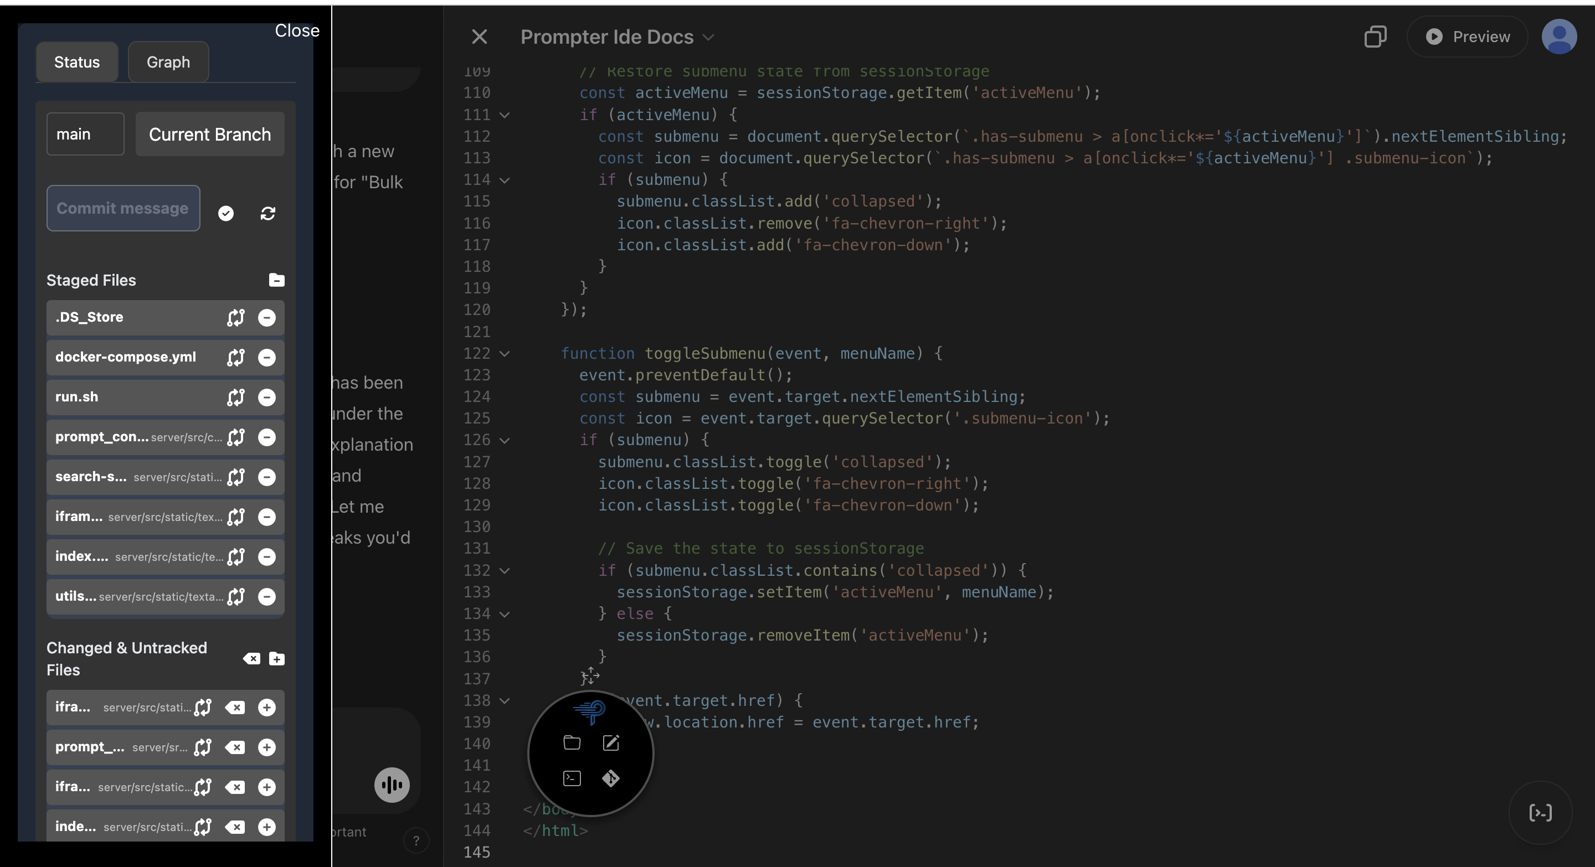Click the Preview button
Image resolution: width=1595 pixels, height=867 pixels.
pyautogui.click(x=1468, y=37)
